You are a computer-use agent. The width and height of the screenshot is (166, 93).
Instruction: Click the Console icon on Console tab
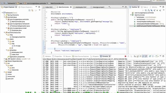coord(101,56)
